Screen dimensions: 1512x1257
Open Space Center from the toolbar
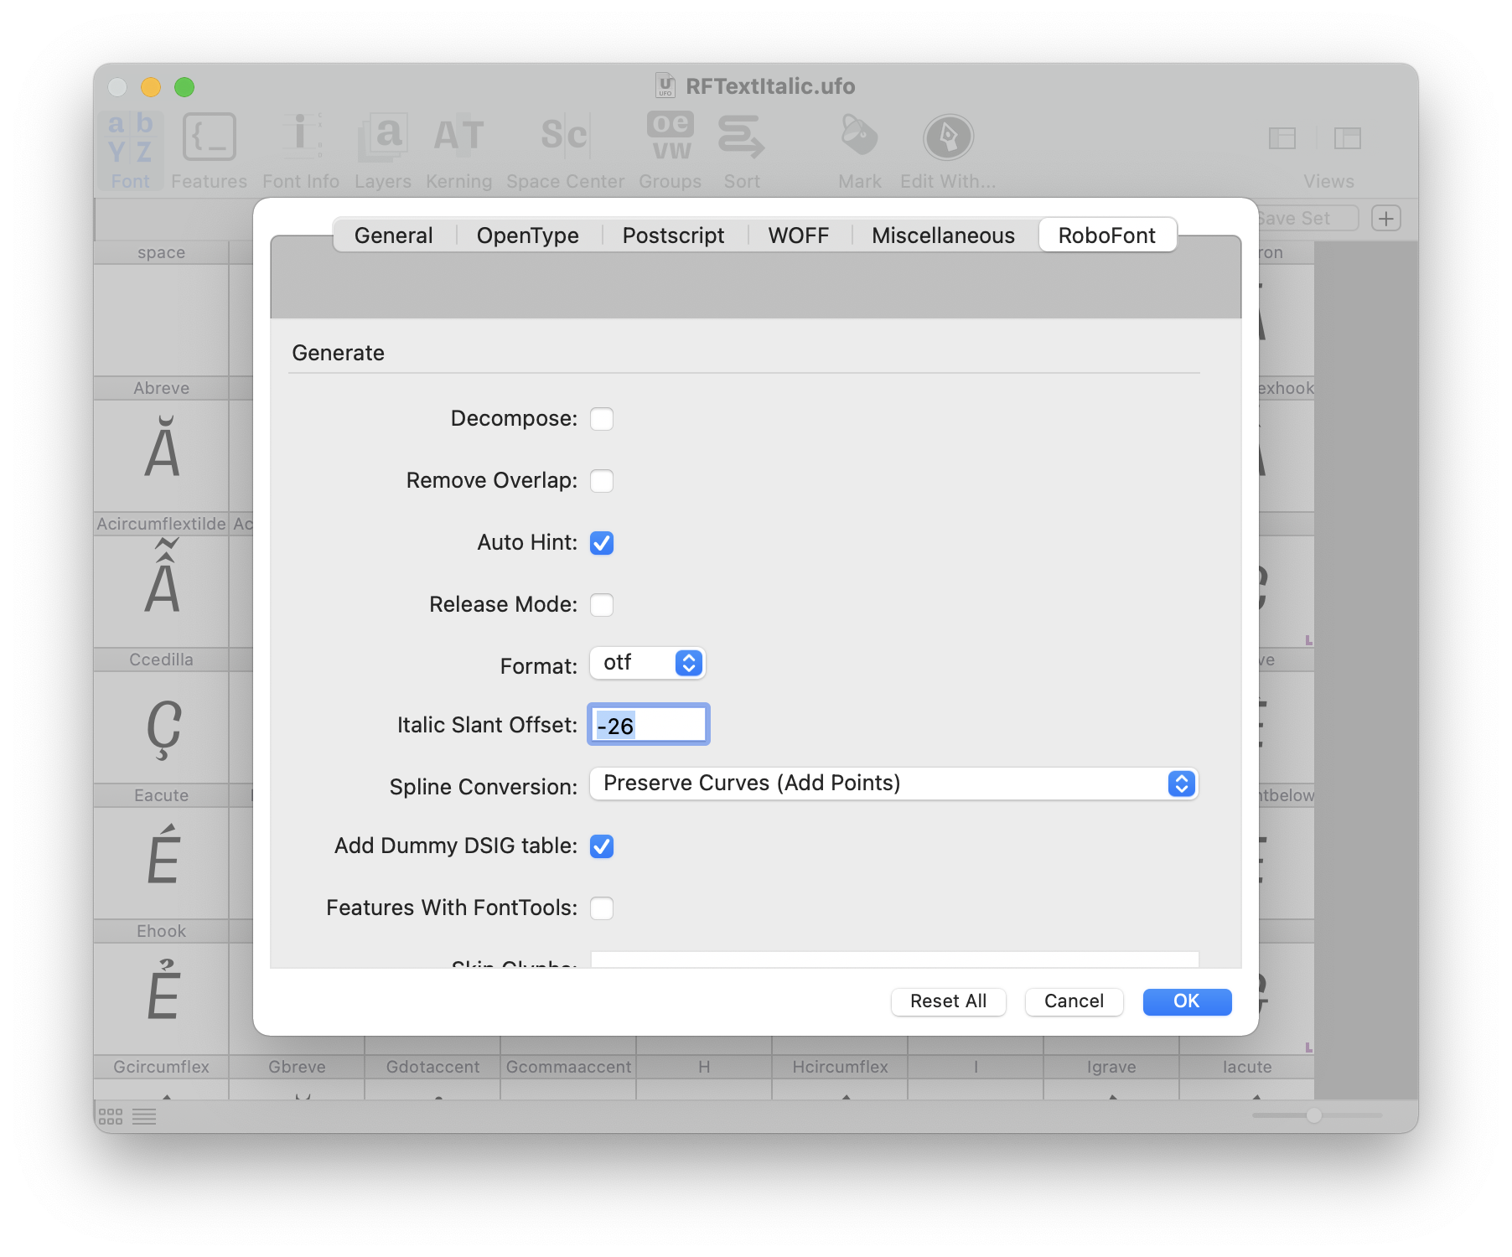coord(565,150)
